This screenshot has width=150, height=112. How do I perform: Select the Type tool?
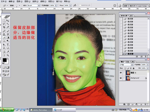[x=8, y=45]
